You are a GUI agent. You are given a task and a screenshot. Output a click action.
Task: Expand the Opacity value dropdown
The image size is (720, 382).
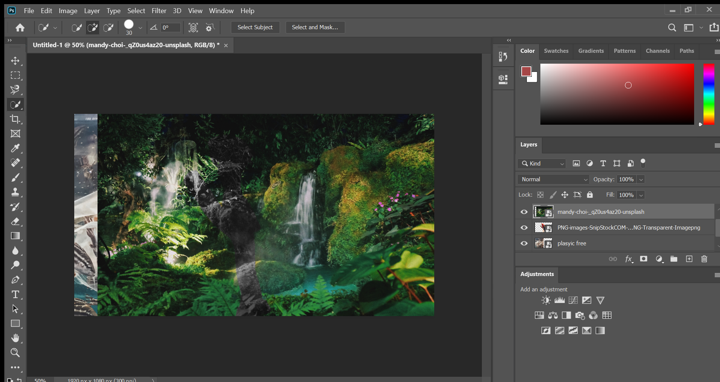pyautogui.click(x=641, y=179)
